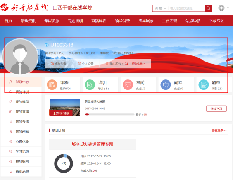Open 站点导航 in the navigation bar
Screen dimensions: 233x180
point(193,21)
